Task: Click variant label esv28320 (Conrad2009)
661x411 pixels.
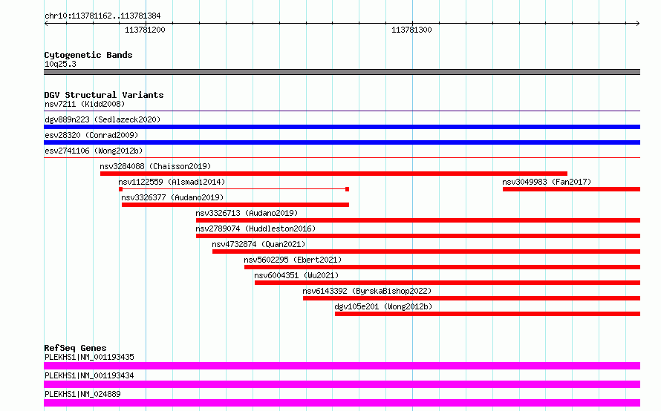Action: 91,135
